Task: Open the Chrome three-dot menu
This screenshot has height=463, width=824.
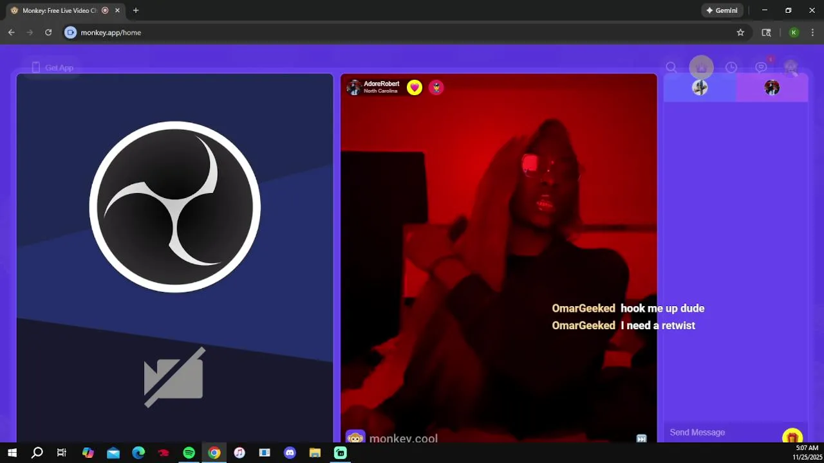Action: click(x=812, y=32)
